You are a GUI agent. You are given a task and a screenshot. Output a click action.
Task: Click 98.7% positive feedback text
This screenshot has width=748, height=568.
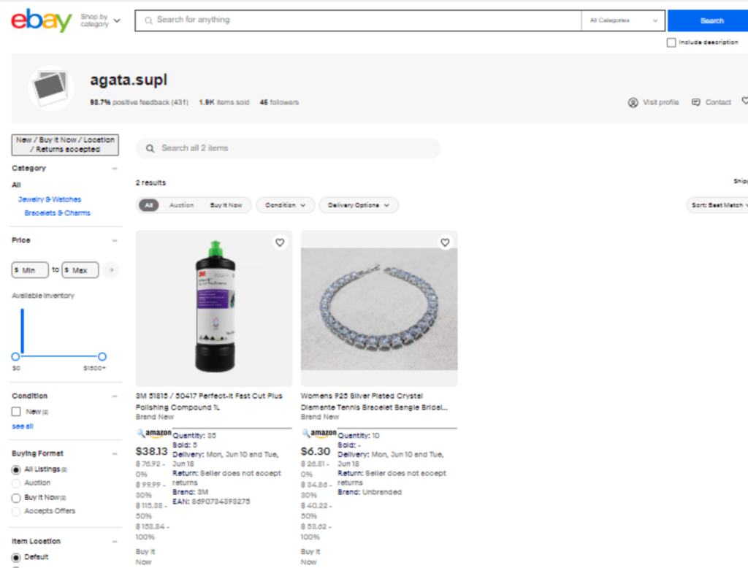139,102
